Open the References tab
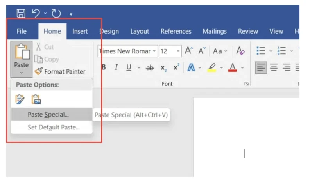Screen dimensions: 310x195 point(176,31)
